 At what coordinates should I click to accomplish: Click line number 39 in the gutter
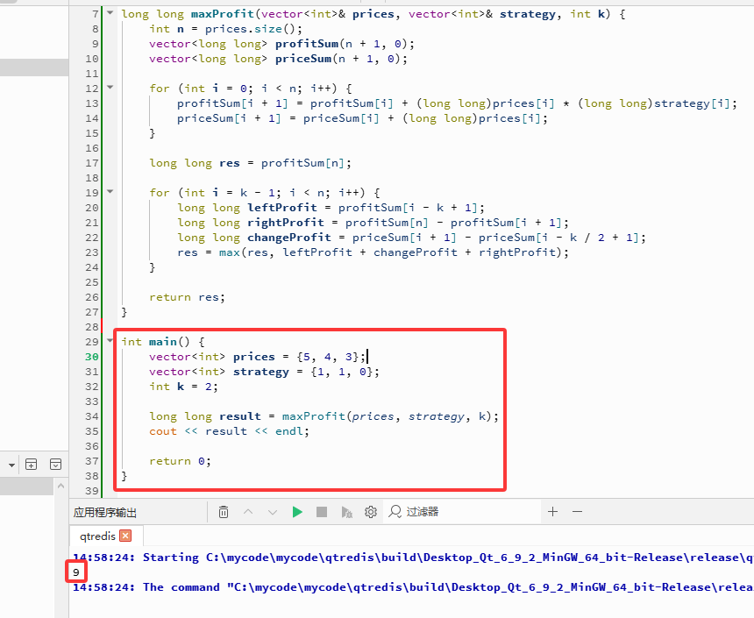tap(92, 491)
